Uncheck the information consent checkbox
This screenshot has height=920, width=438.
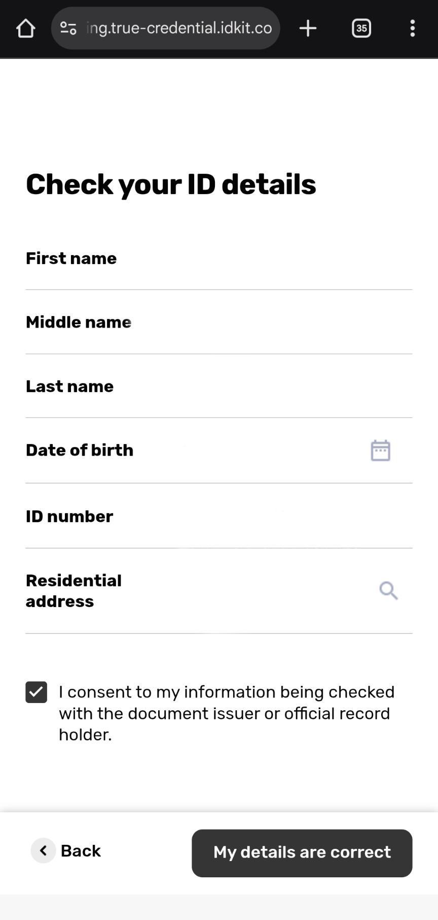[x=36, y=692]
